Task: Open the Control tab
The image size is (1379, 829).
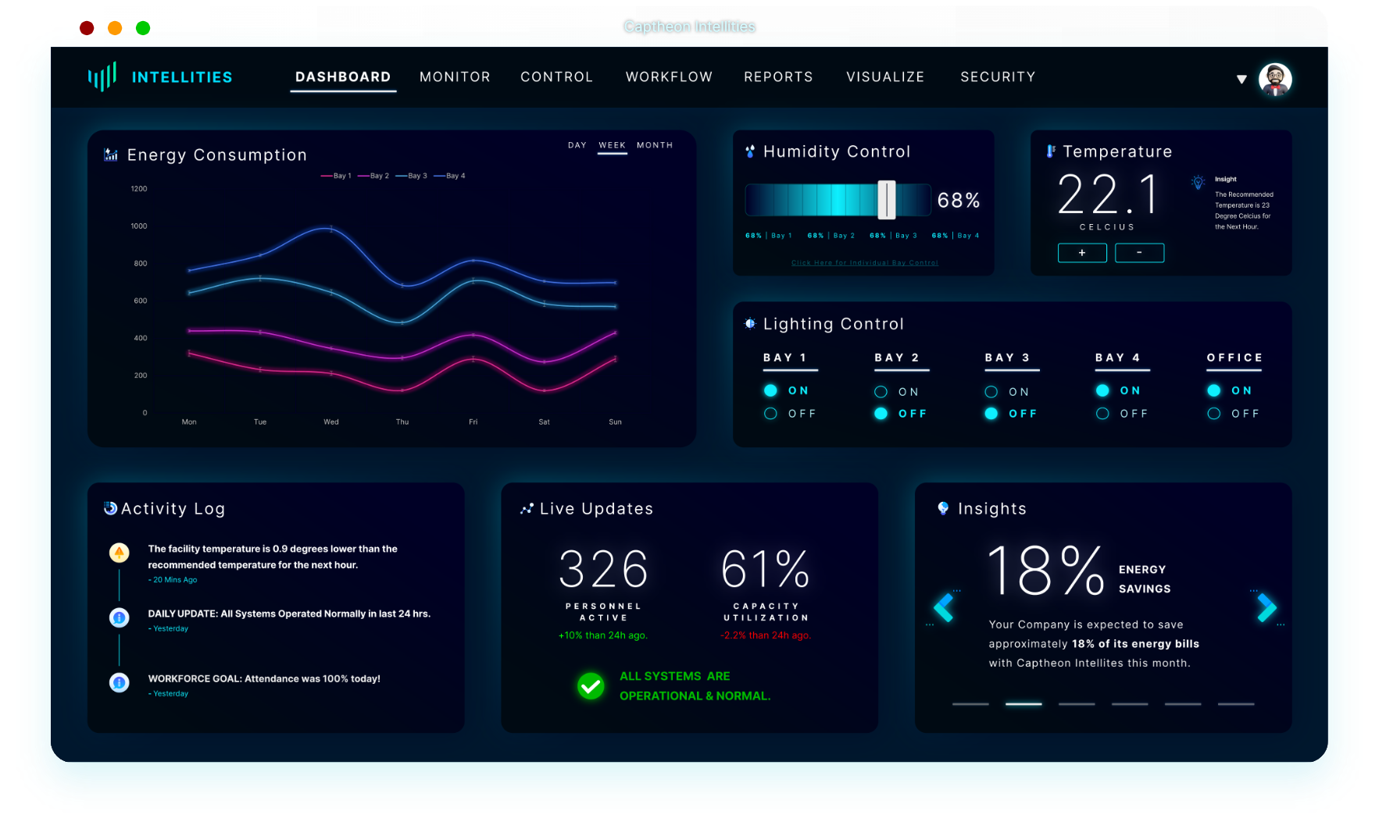Action: point(557,77)
